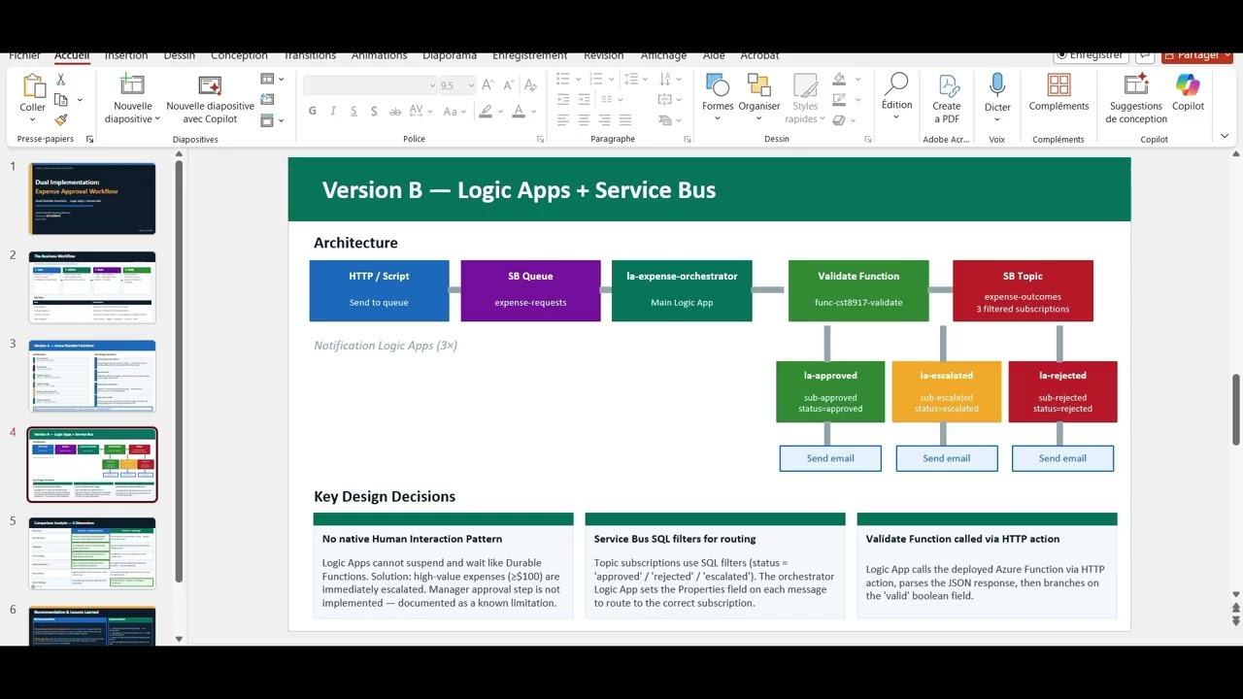Open the Animations tab
Screen dimensions: 1243x699
coord(380,55)
